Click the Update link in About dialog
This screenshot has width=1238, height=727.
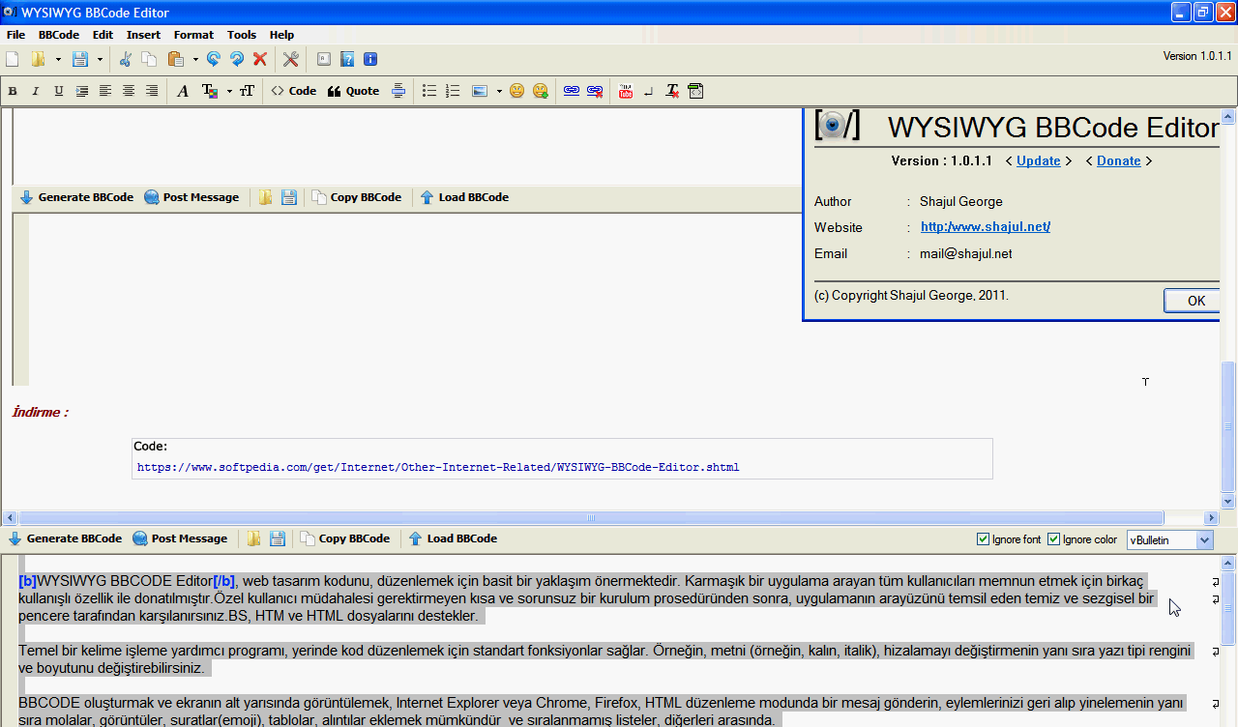tap(1039, 161)
